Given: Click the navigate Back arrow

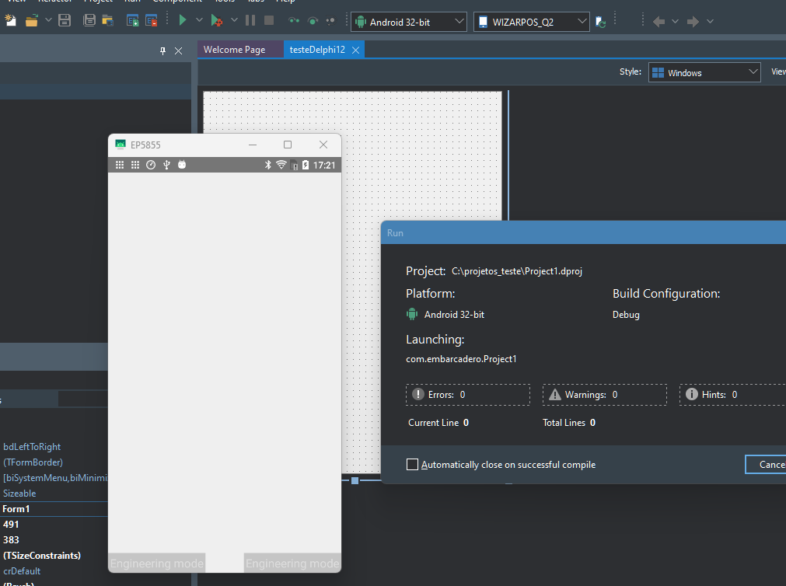Looking at the screenshot, I should tap(659, 22).
